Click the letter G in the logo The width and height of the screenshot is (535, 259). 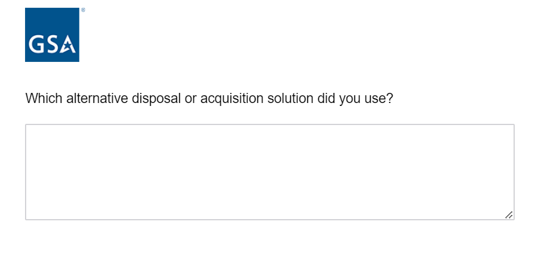35,44
